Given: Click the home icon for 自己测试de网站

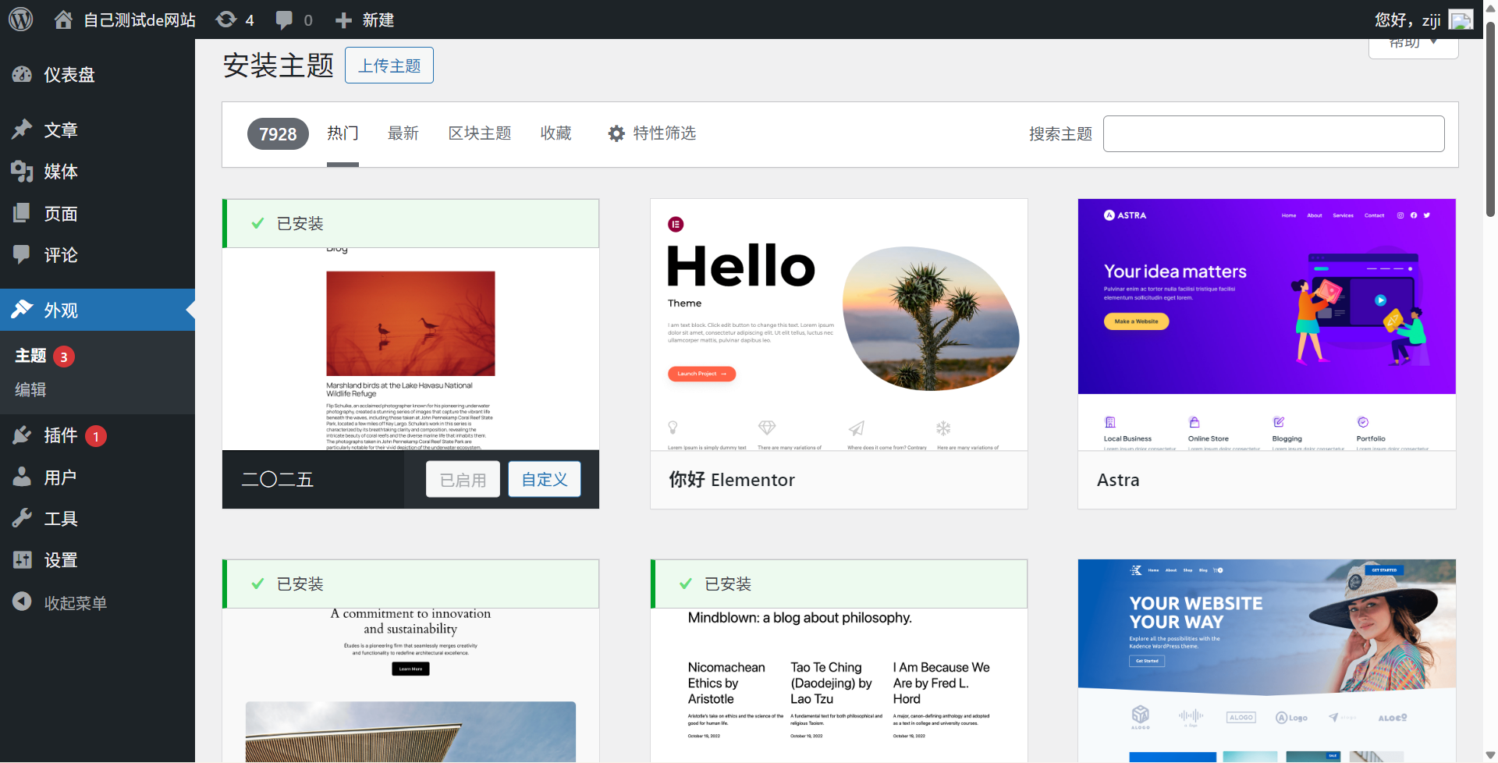Looking at the screenshot, I should (63, 20).
